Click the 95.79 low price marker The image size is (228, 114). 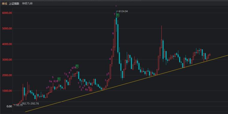19,105
